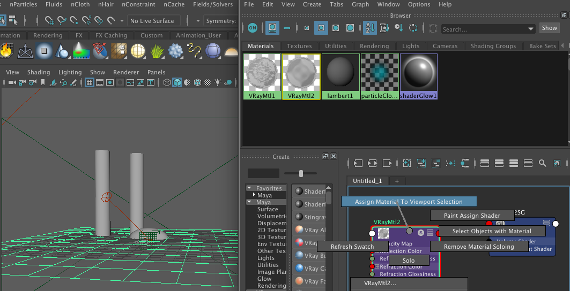Image resolution: width=570 pixels, height=291 pixels.
Task: Open the No Live Surface dropdown
Action: click(152, 21)
